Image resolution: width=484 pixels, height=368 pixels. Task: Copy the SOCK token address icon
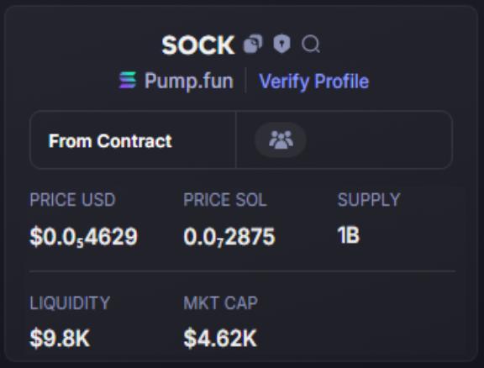pos(253,44)
